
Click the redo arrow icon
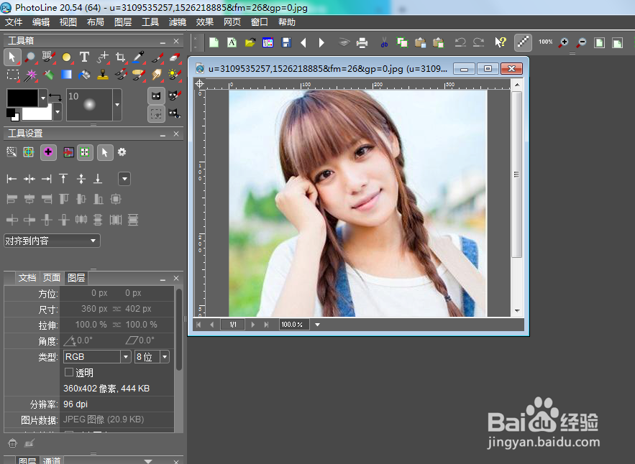pos(479,42)
